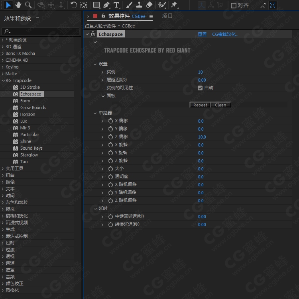Viewport: 299px width, 299px height.
Task: Toggle stopwatch for 转换延迟(秒)
Action: [x=110, y=225]
